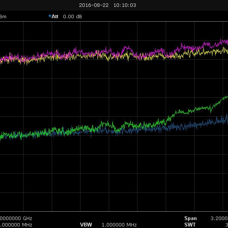Click the Span value field
228x228 pixels.
coord(219,218)
